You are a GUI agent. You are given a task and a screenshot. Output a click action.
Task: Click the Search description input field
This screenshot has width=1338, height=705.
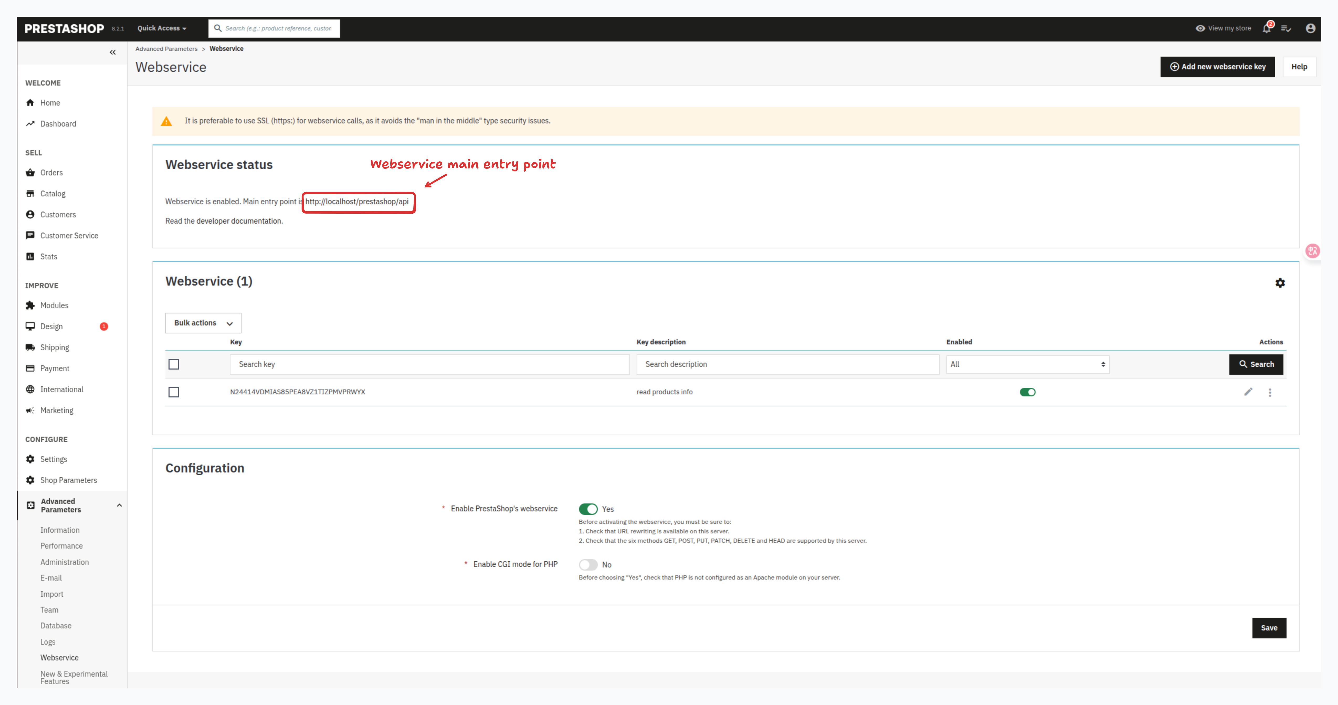(x=787, y=364)
